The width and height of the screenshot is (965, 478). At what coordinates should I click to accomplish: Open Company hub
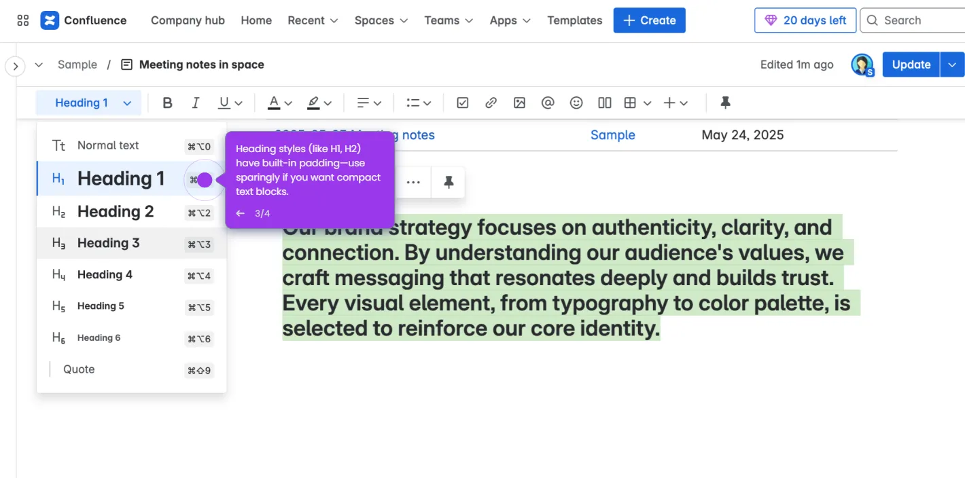[x=188, y=20]
